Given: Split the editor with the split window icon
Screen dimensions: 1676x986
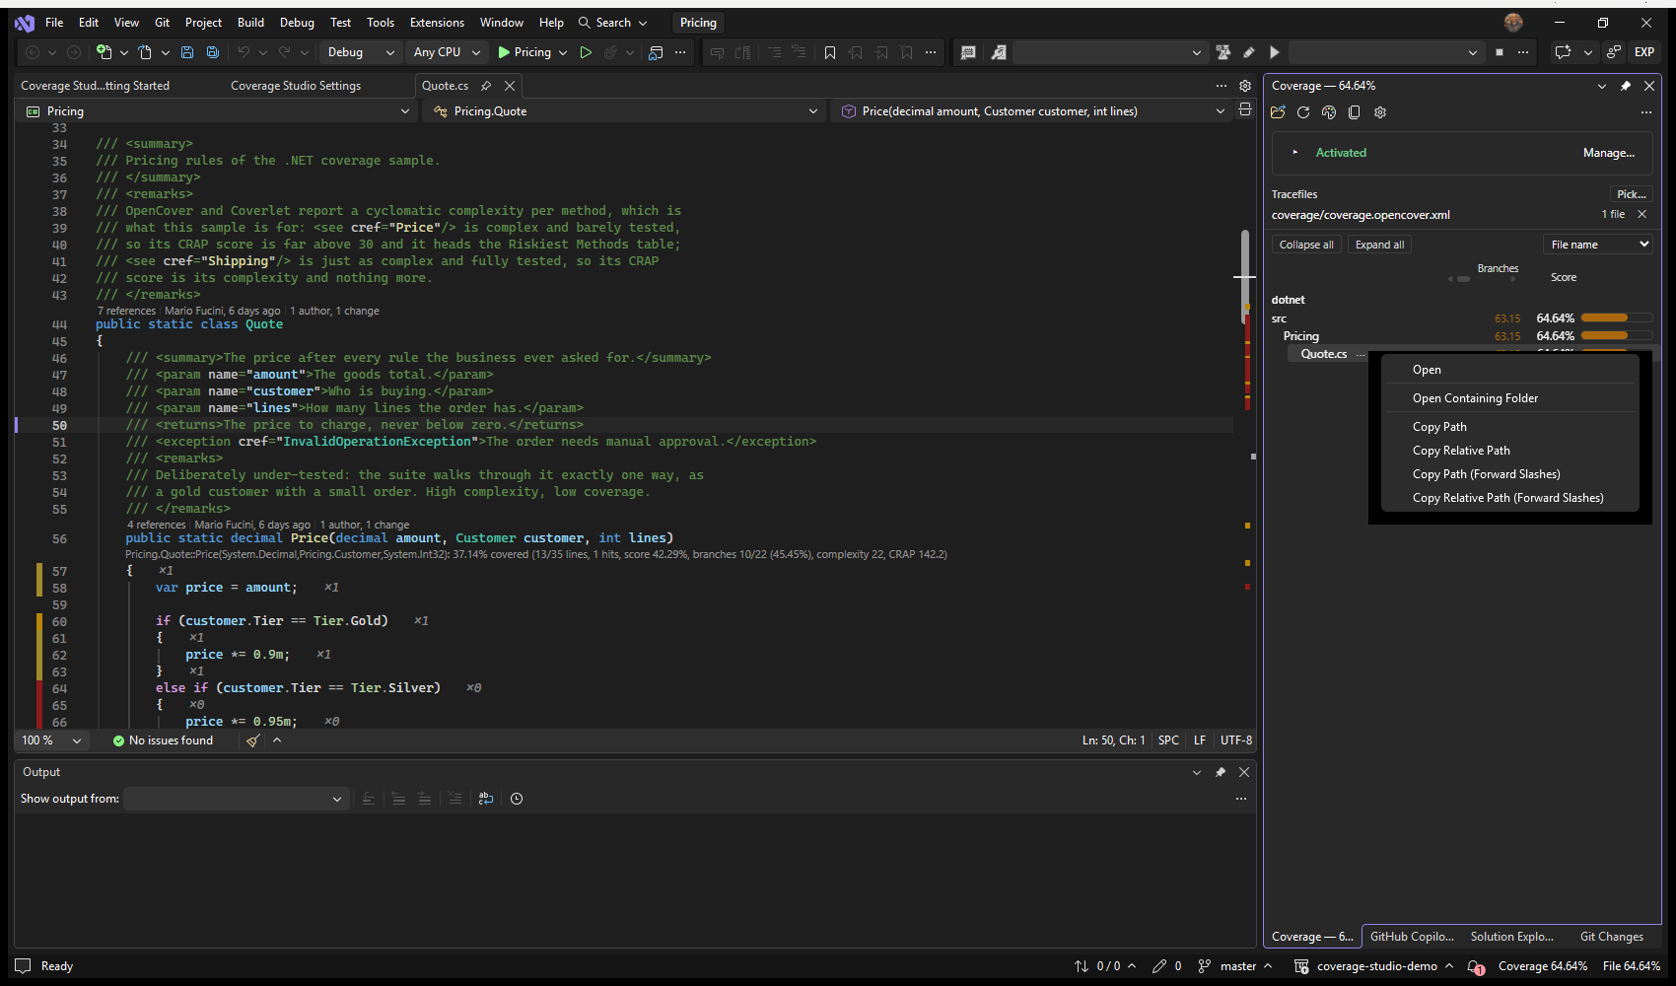Looking at the screenshot, I should pos(1245,110).
